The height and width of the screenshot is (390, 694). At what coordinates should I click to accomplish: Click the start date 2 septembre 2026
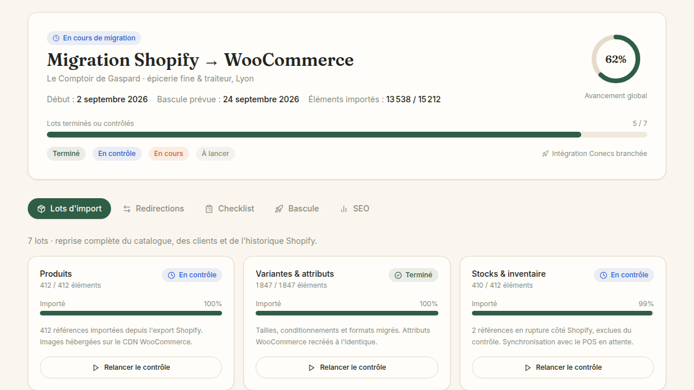112,99
